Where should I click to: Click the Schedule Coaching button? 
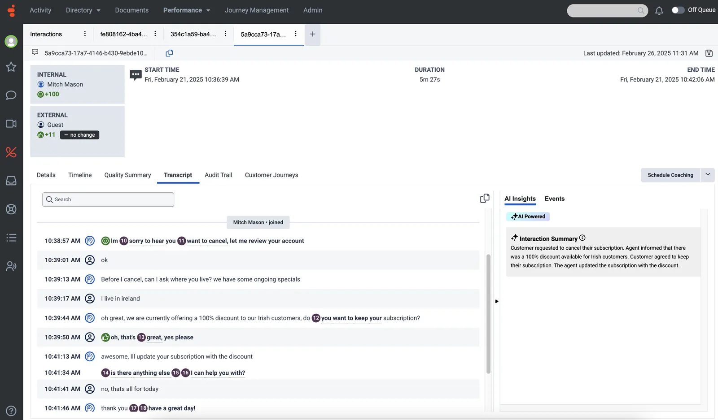click(670, 175)
